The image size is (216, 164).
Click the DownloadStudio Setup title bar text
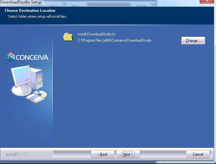pos(21,2)
